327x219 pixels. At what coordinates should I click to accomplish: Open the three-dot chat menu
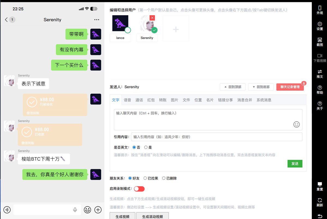(97, 20)
